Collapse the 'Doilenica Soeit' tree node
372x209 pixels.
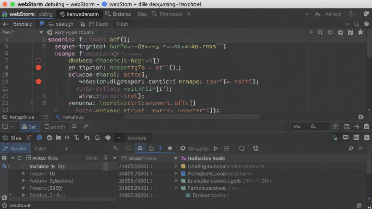[x=175, y=158]
